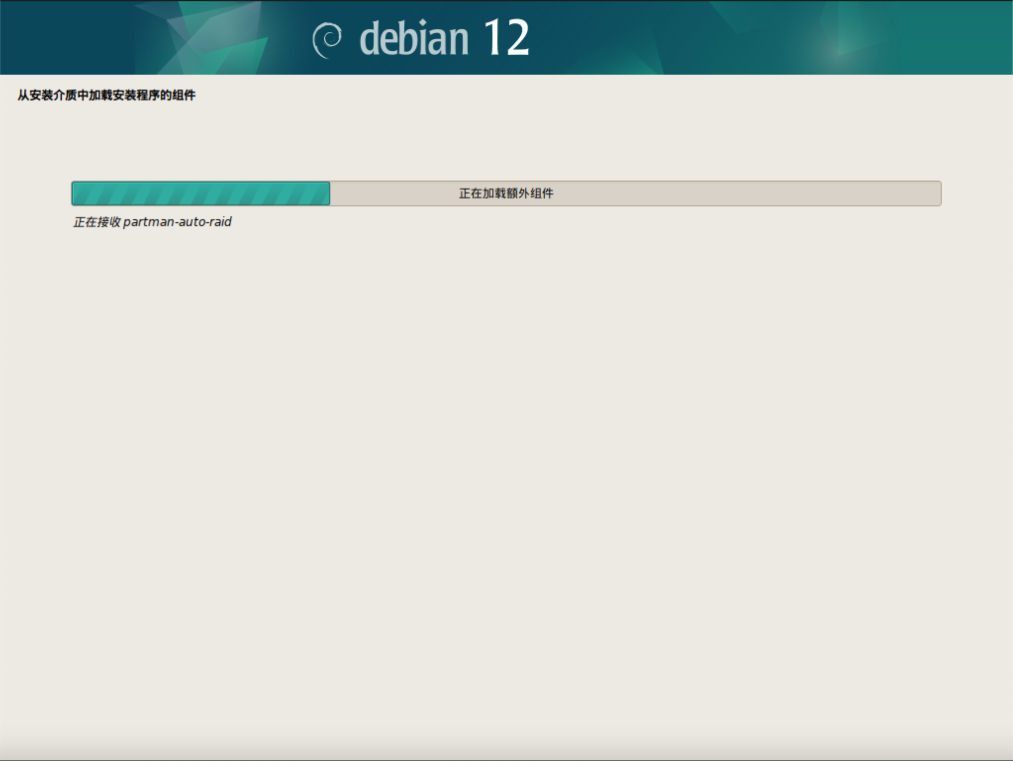The height and width of the screenshot is (761, 1013).
Task: Click the letter "d" of debian logo text
Action: [x=369, y=39]
